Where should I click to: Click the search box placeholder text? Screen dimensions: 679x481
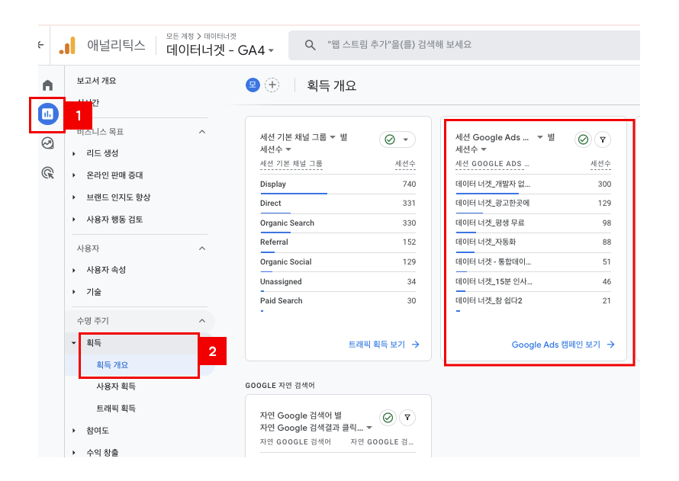[x=399, y=44]
